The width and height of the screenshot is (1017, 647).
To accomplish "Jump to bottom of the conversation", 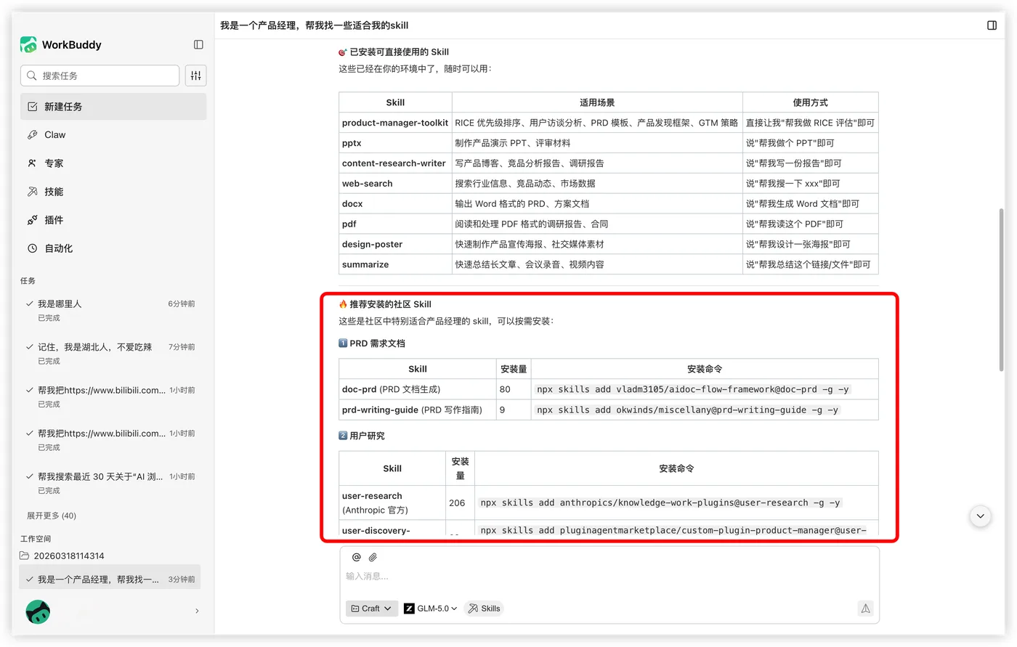I will click(x=980, y=516).
